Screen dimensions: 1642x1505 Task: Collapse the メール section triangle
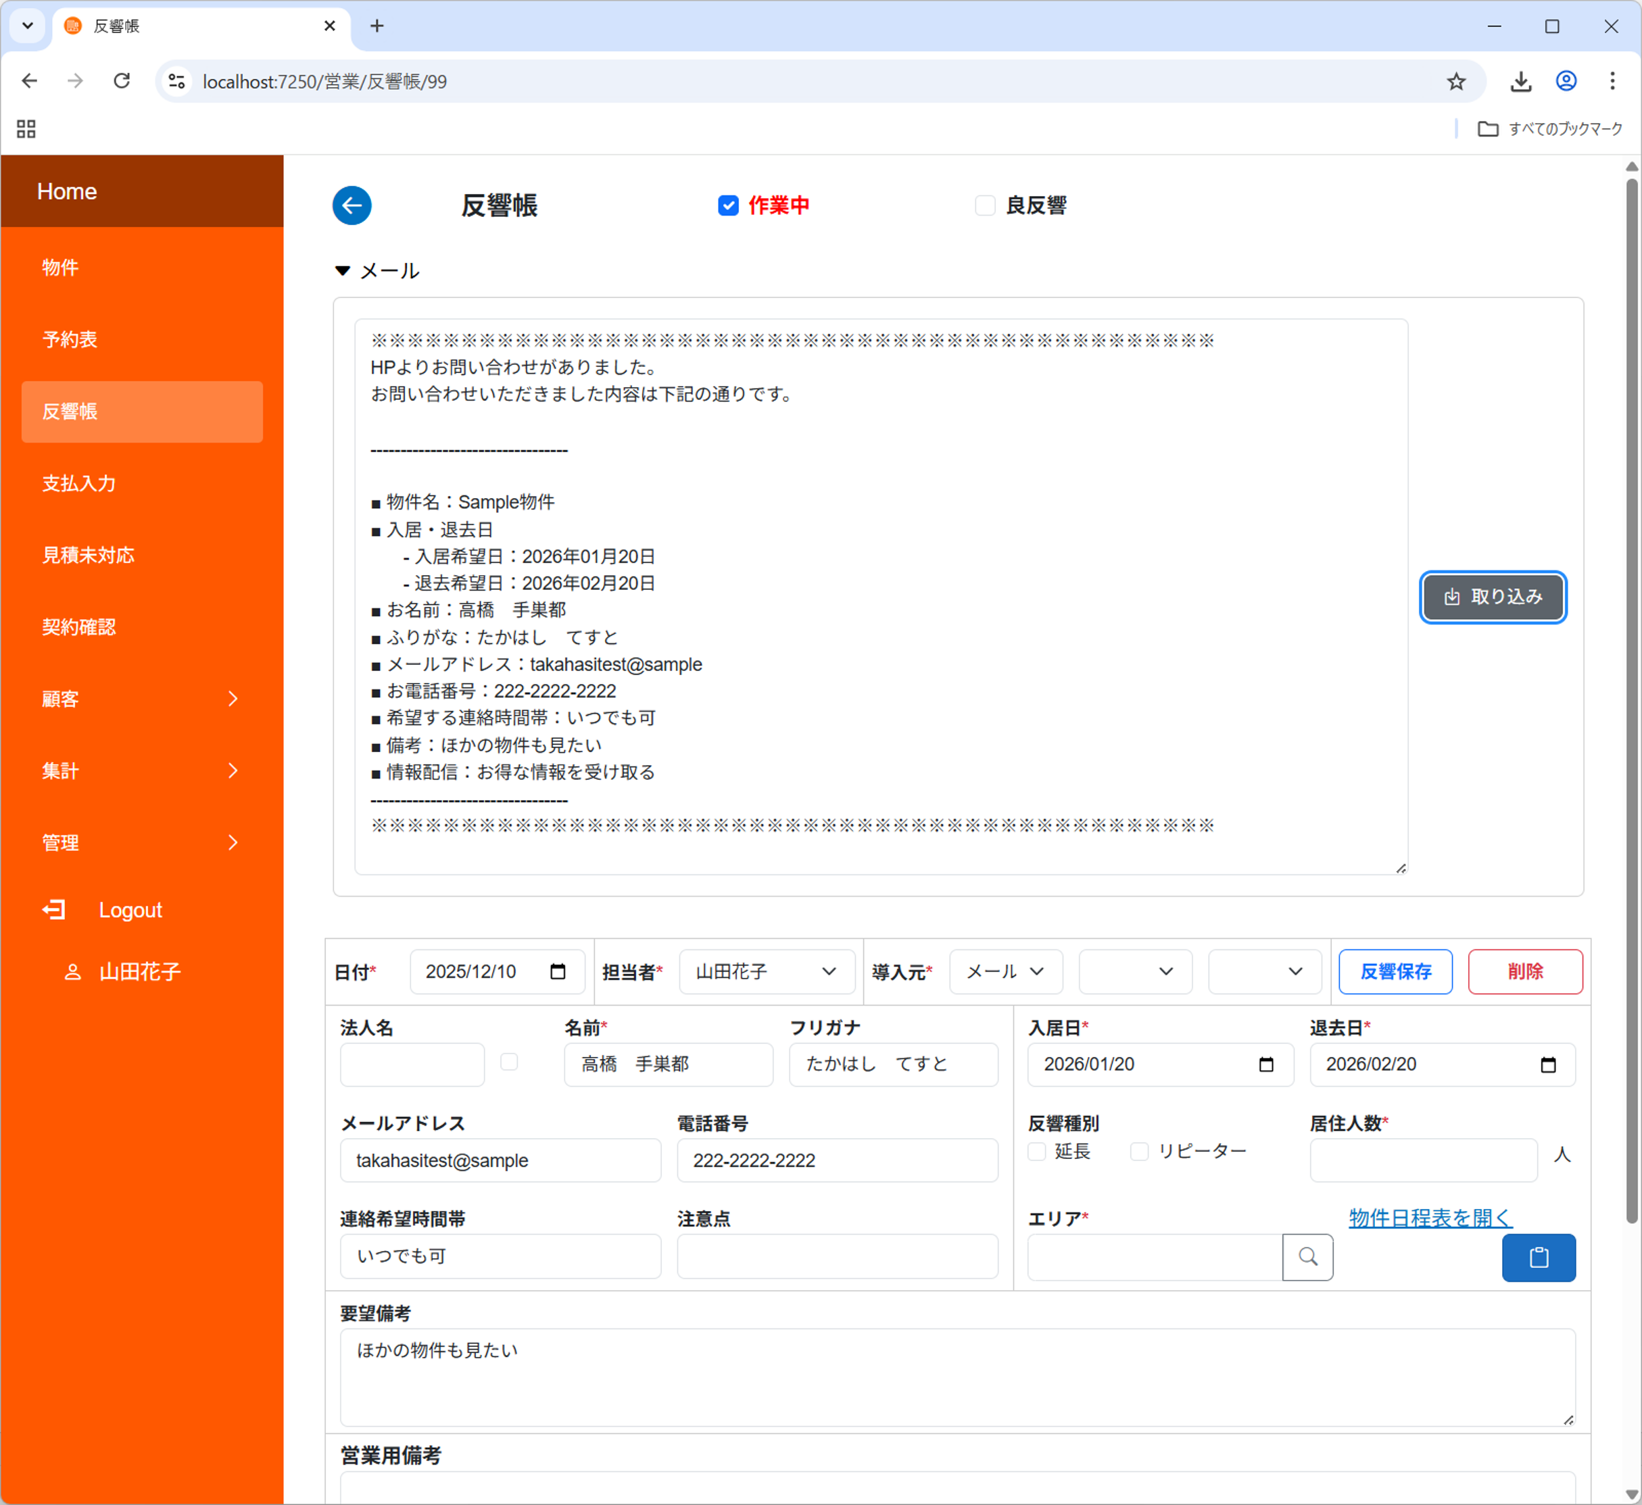[343, 270]
